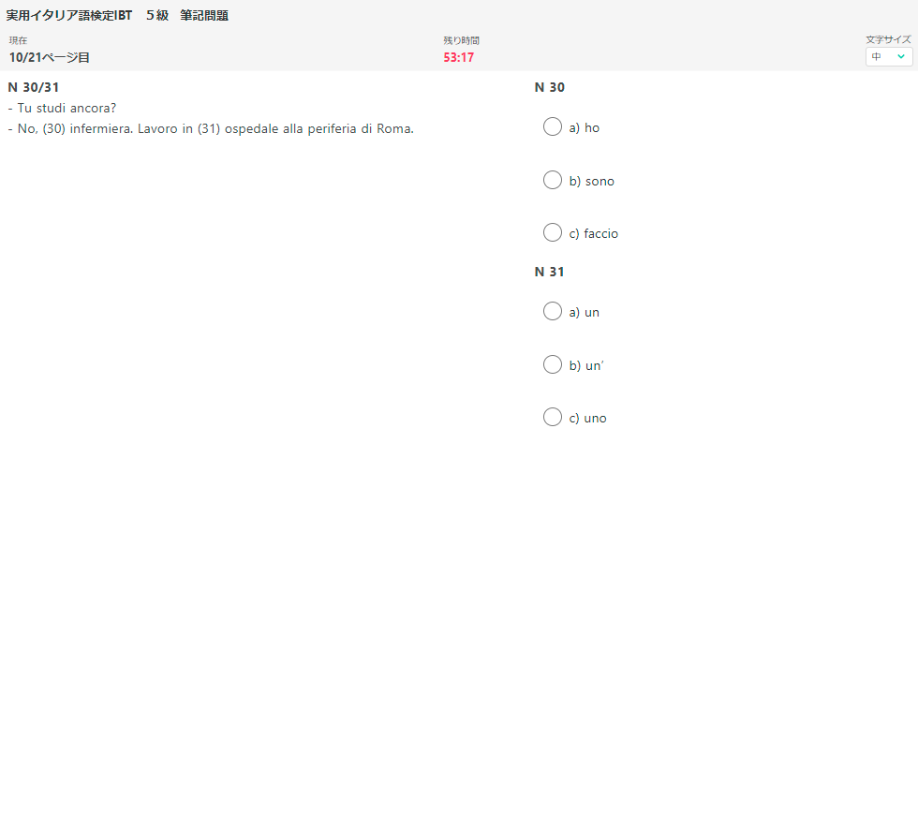Select answer a) ho for N 30

point(552,126)
